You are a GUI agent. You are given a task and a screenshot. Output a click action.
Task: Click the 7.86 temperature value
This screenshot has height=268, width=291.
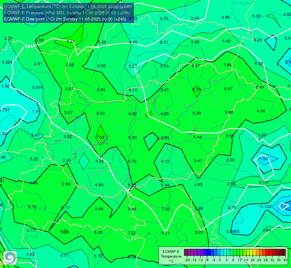pyautogui.click(x=227, y=65)
